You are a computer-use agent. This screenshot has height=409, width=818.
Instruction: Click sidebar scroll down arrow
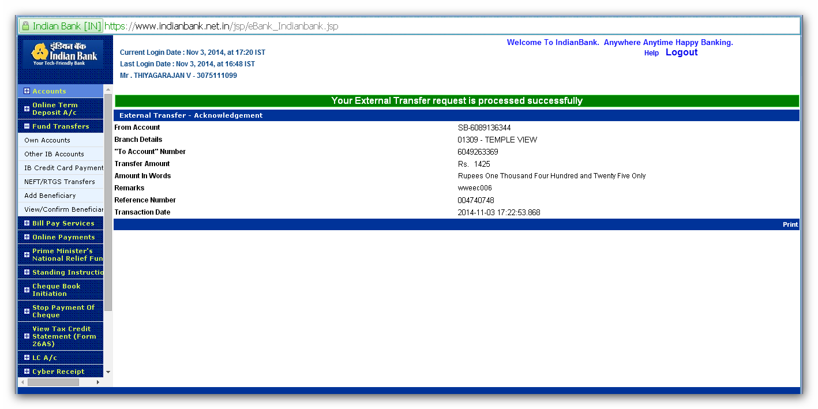pyautogui.click(x=108, y=372)
